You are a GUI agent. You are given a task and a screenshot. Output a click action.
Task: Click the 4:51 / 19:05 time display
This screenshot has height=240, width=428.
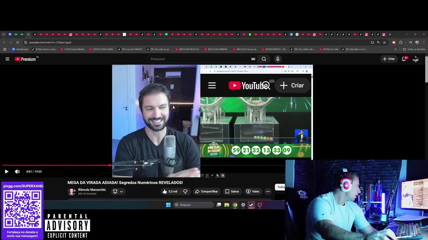click(34, 172)
